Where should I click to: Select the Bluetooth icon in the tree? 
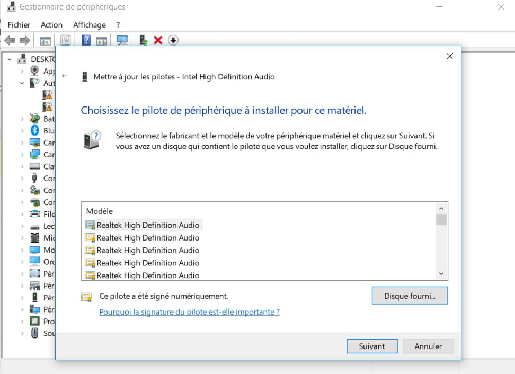tap(35, 130)
